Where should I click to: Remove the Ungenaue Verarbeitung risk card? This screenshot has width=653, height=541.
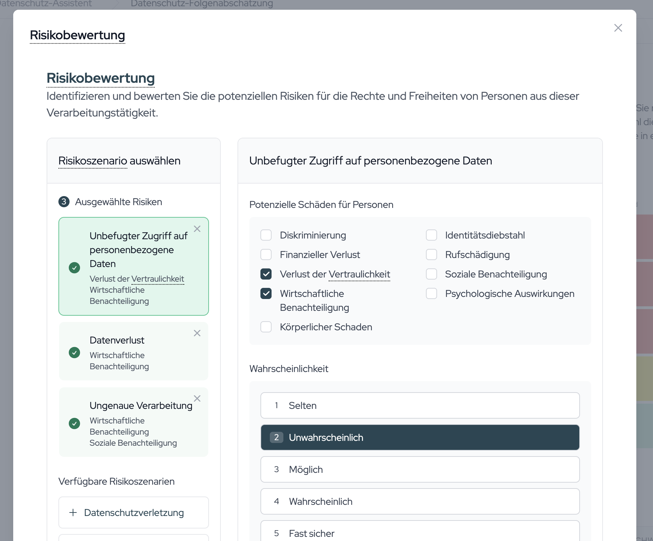point(197,398)
